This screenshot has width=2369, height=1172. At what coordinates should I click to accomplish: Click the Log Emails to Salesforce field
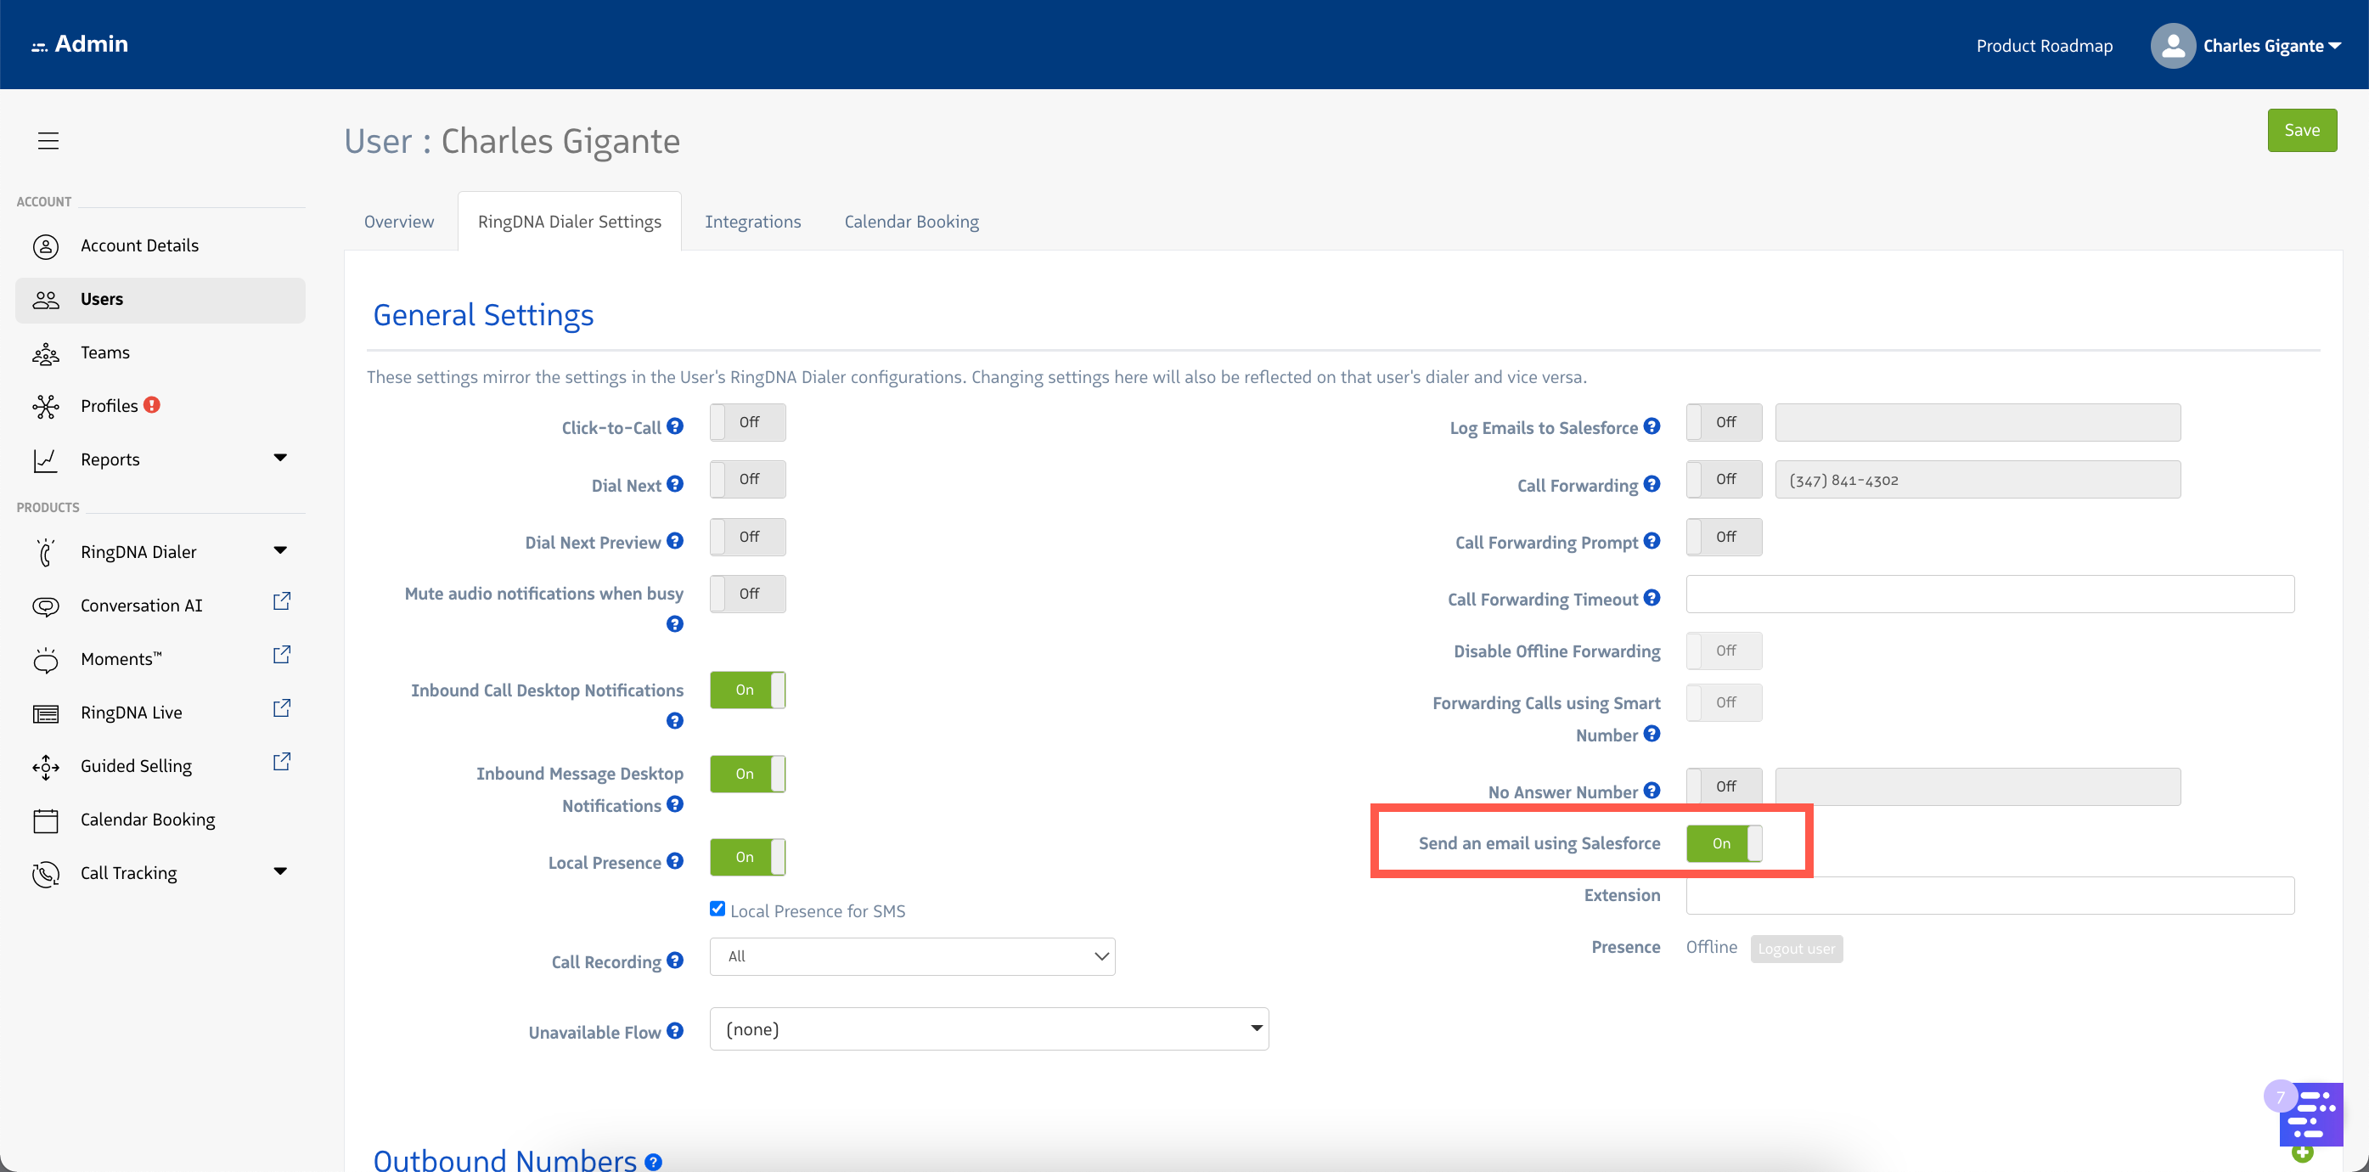pos(1978,422)
